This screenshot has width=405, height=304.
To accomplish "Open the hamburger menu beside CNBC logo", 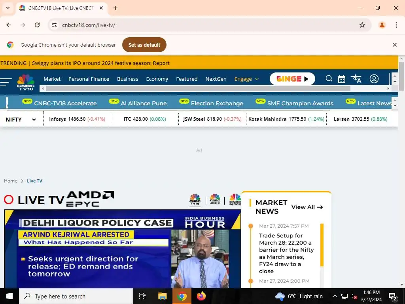I will coord(6,82).
